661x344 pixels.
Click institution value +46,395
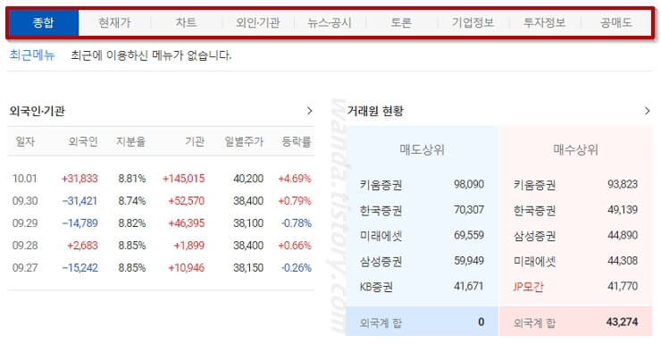tap(187, 223)
